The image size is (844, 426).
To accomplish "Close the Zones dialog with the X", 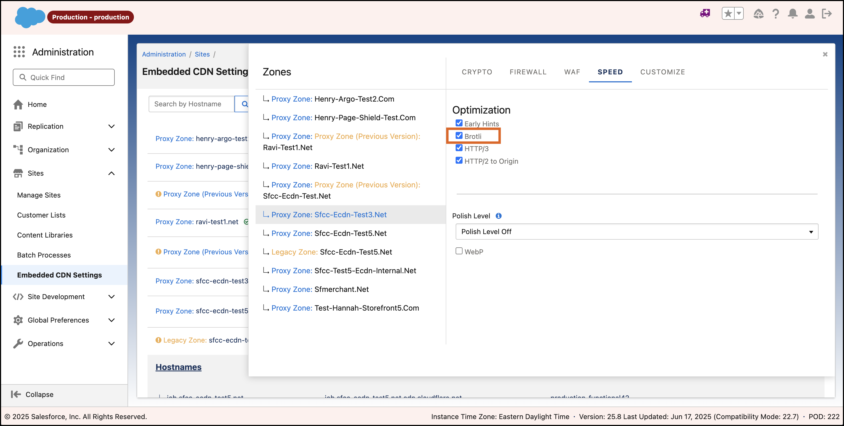I will point(825,54).
